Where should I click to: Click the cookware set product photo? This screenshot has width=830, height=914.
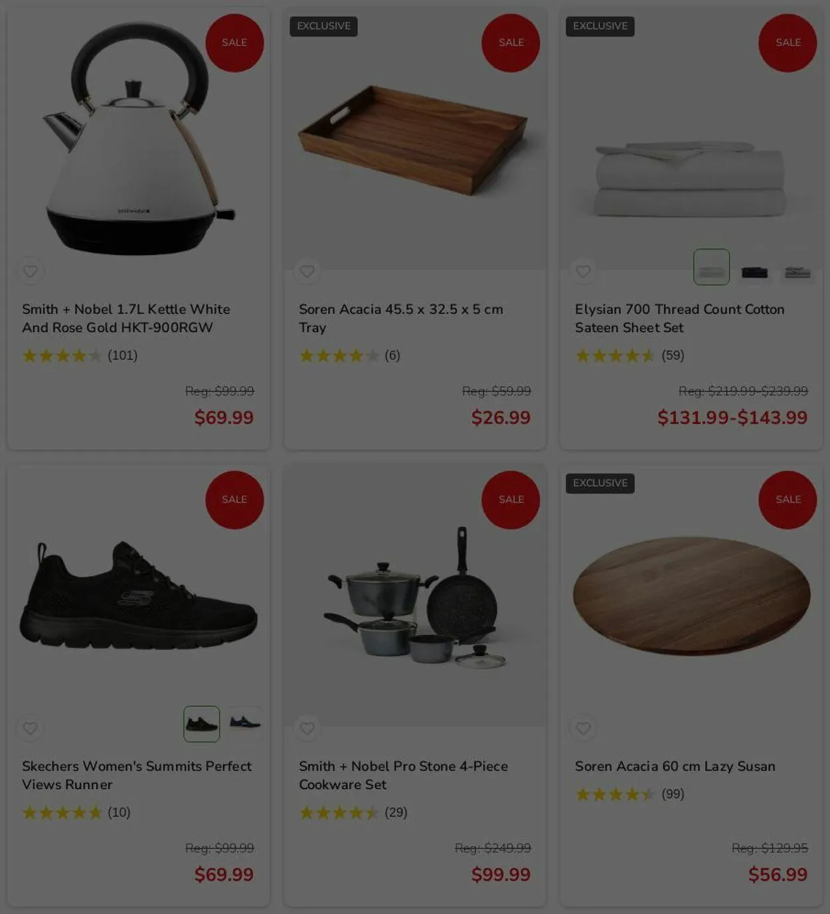[415, 595]
